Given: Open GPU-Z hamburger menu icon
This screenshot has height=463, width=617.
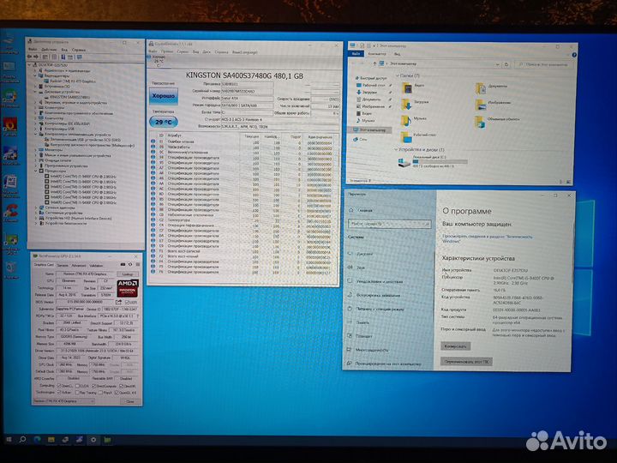Looking at the screenshot, I should point(137,265).
